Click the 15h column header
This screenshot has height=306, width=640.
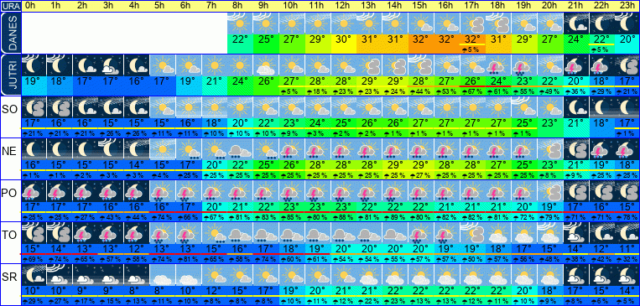click(419, 6)
